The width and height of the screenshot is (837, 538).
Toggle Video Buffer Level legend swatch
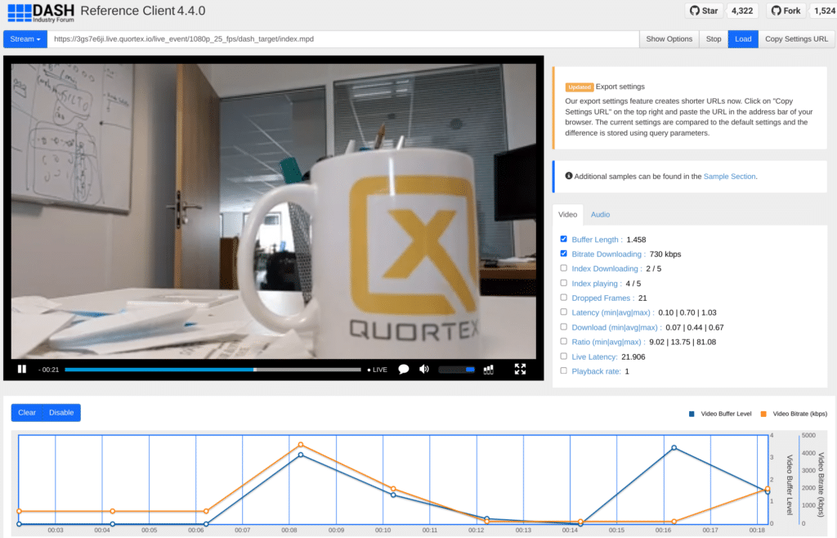(x=692, y=414)
